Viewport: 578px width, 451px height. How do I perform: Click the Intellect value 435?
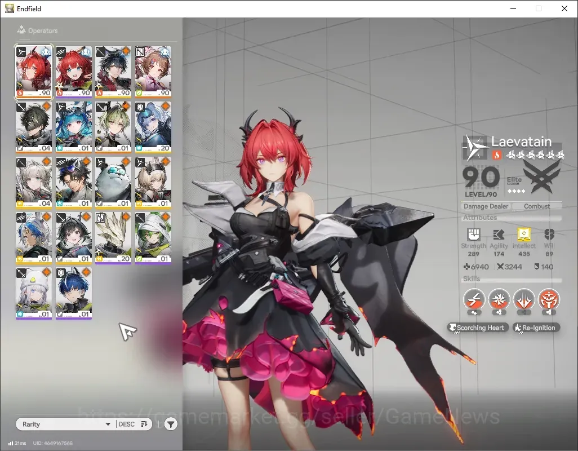(x=524, y=254)
